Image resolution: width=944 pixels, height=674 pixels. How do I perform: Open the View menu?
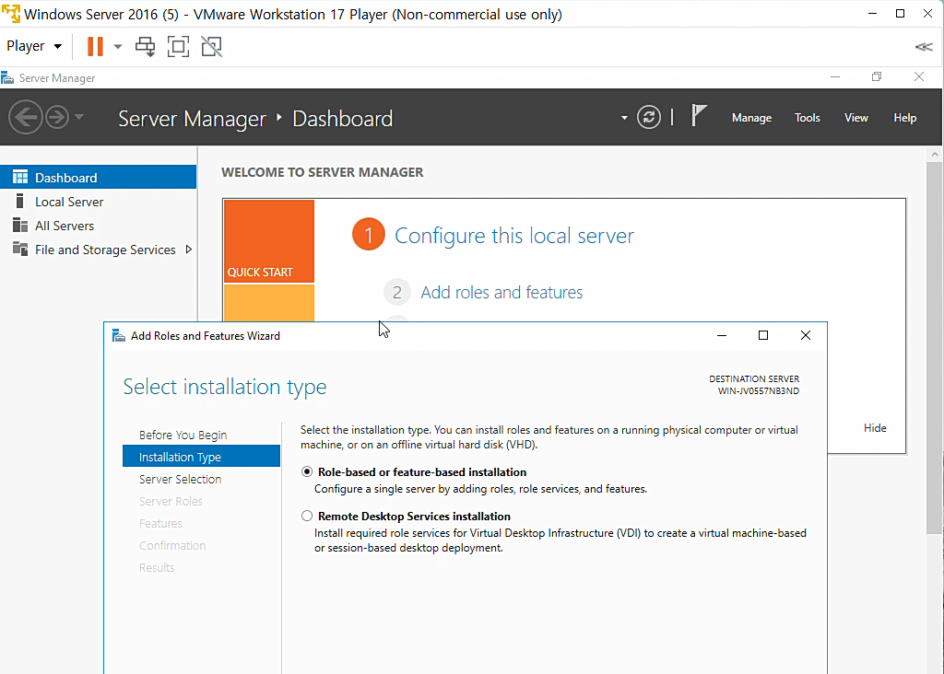(x=856, y=118)
